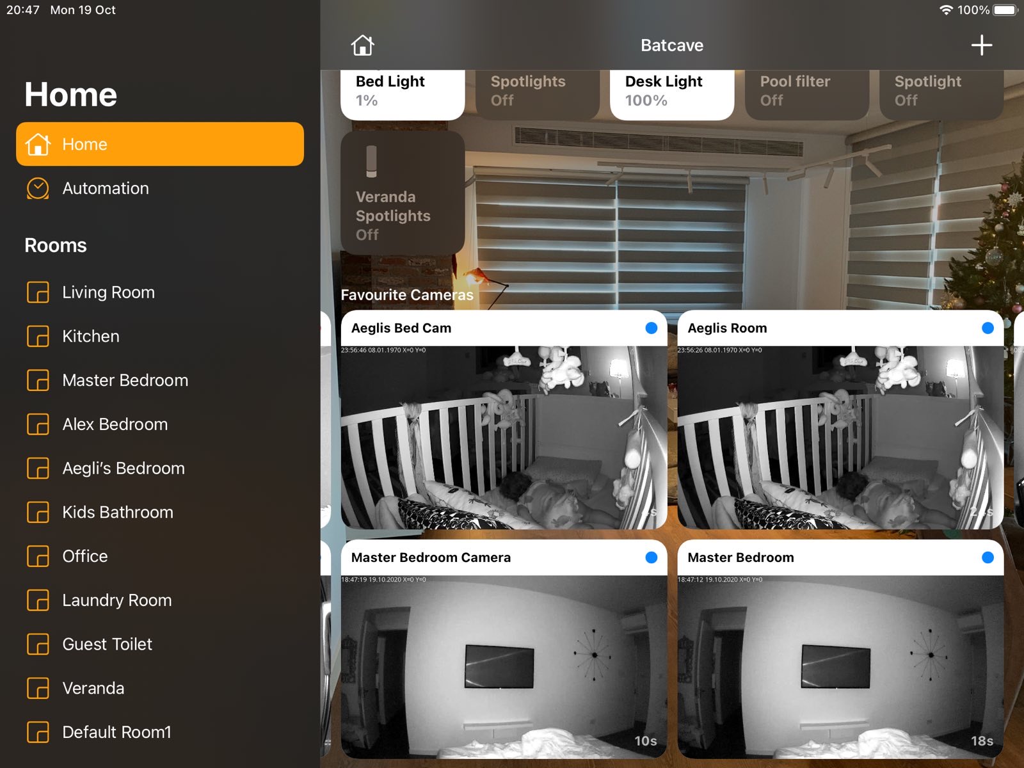Click the Master Bedroom room icon
The image size is (1024, 768).
pyautogui.click(x=38, y=380)
